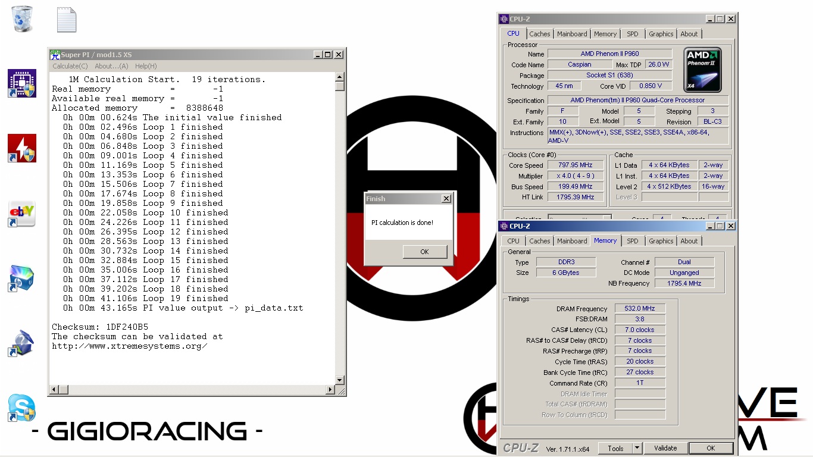Click the Caspian code name field

(580, 64)
